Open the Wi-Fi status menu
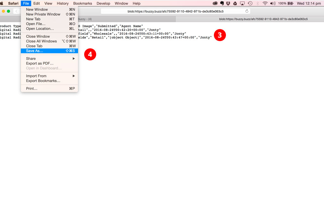The width and height of the screenshot is (324, 220). [265, 3]
